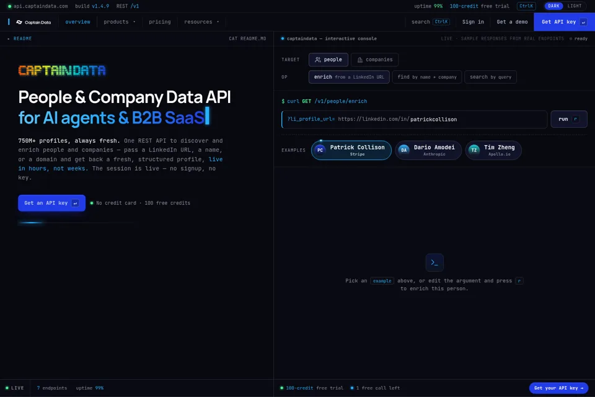The width and height of the screenshot is (595, 397).
Task: Select the companies target
Action: [x=374, y=60]
